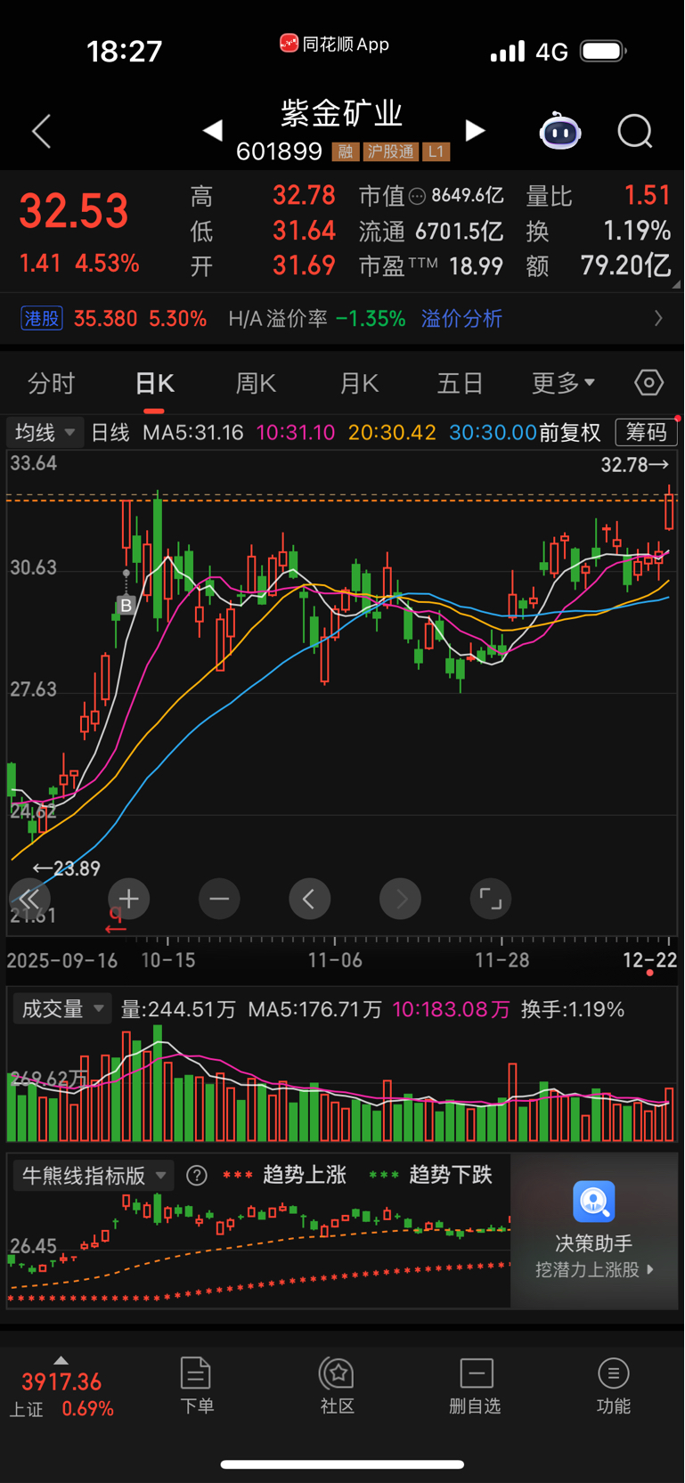This screenshot has width=685, height=1483.
Task: Switch to 分时 tab
Action: (x=52, y=384)
